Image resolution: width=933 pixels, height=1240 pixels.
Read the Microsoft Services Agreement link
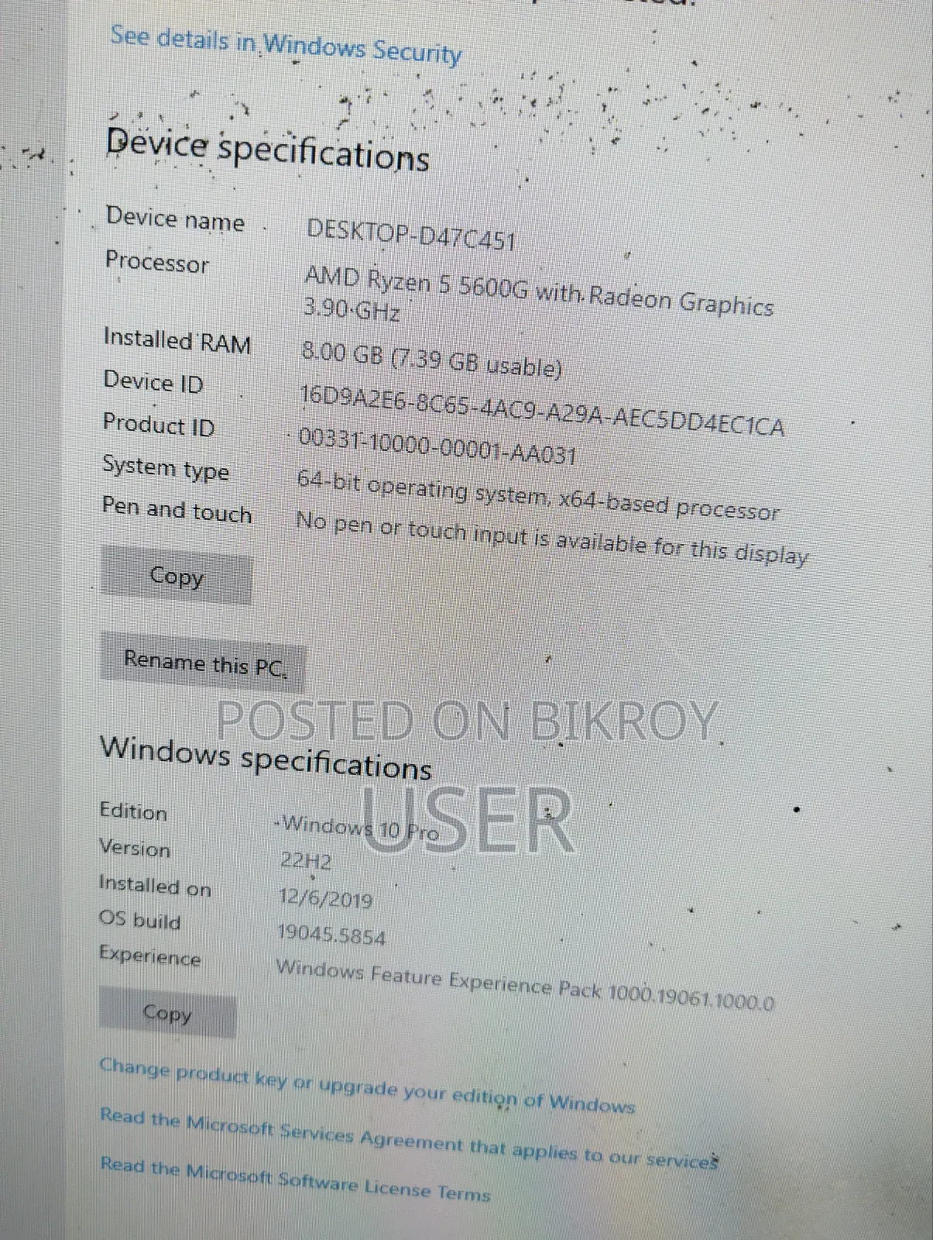tap(409, 1138)
